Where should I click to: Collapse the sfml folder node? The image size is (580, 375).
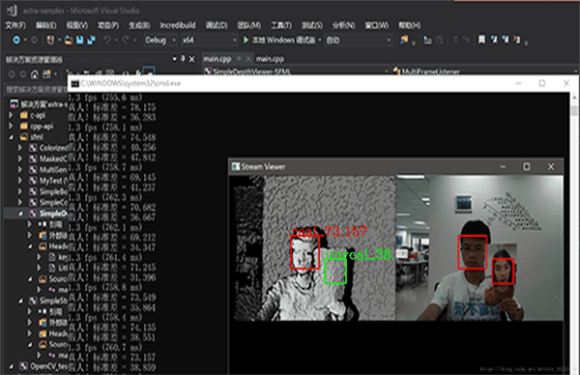[x=11, y=137]
